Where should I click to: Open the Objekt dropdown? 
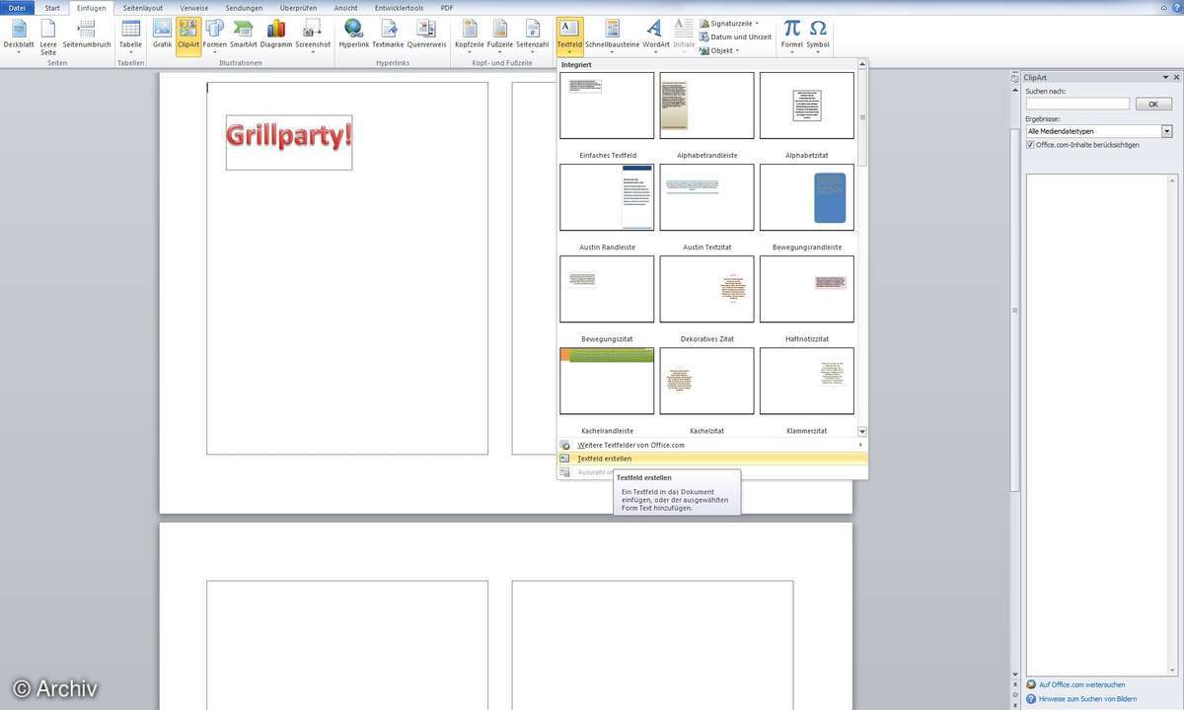click(x=718, y=50)
